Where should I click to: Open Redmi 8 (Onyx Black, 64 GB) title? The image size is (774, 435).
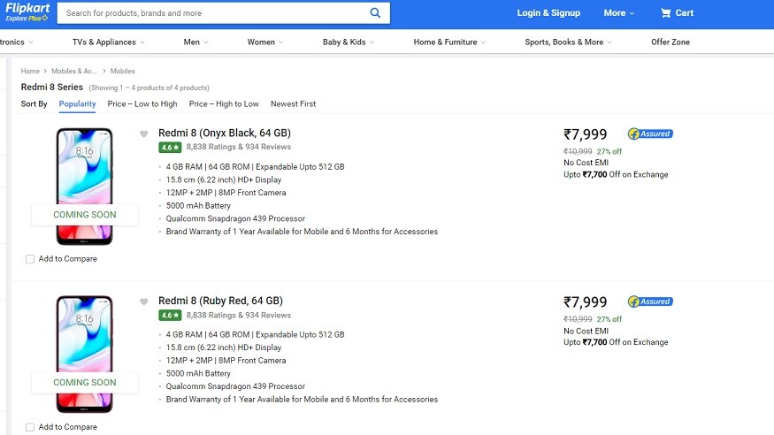click(225, 133)
